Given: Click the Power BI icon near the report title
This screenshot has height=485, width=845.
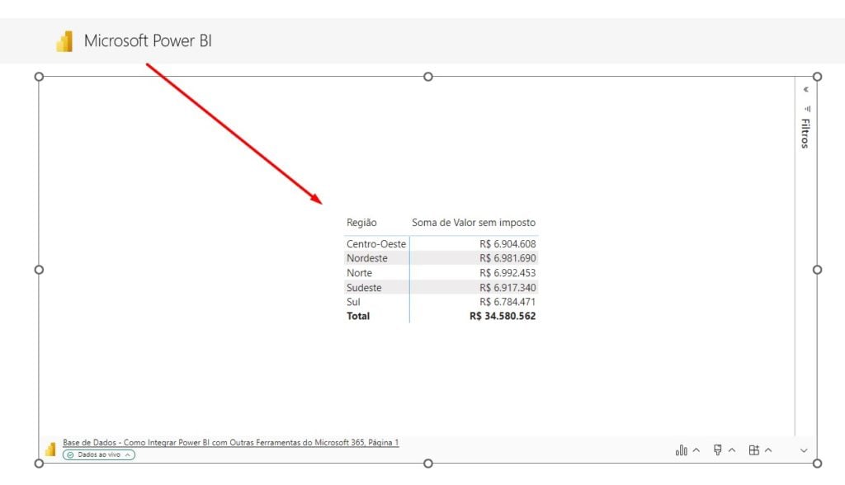Looking at the screenshot, I should [x=50, y=449].
